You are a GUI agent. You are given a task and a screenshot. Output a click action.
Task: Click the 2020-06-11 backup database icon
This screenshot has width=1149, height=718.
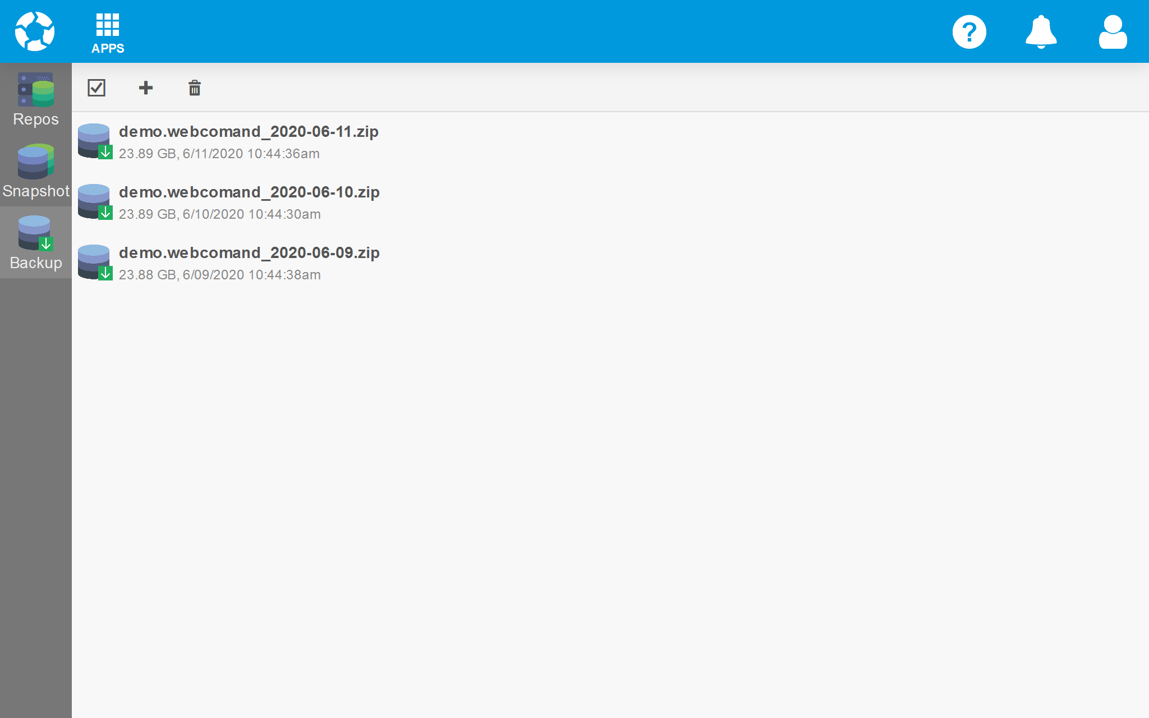point(95,141)
